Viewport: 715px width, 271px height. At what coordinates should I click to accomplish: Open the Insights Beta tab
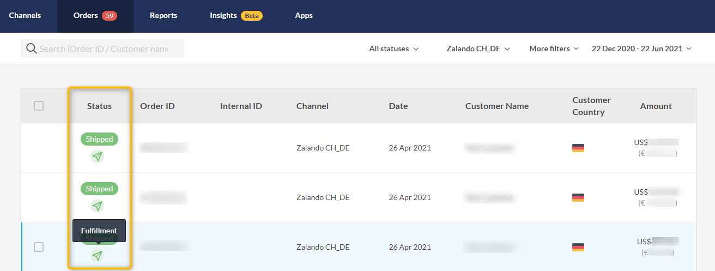click(236, 16)
